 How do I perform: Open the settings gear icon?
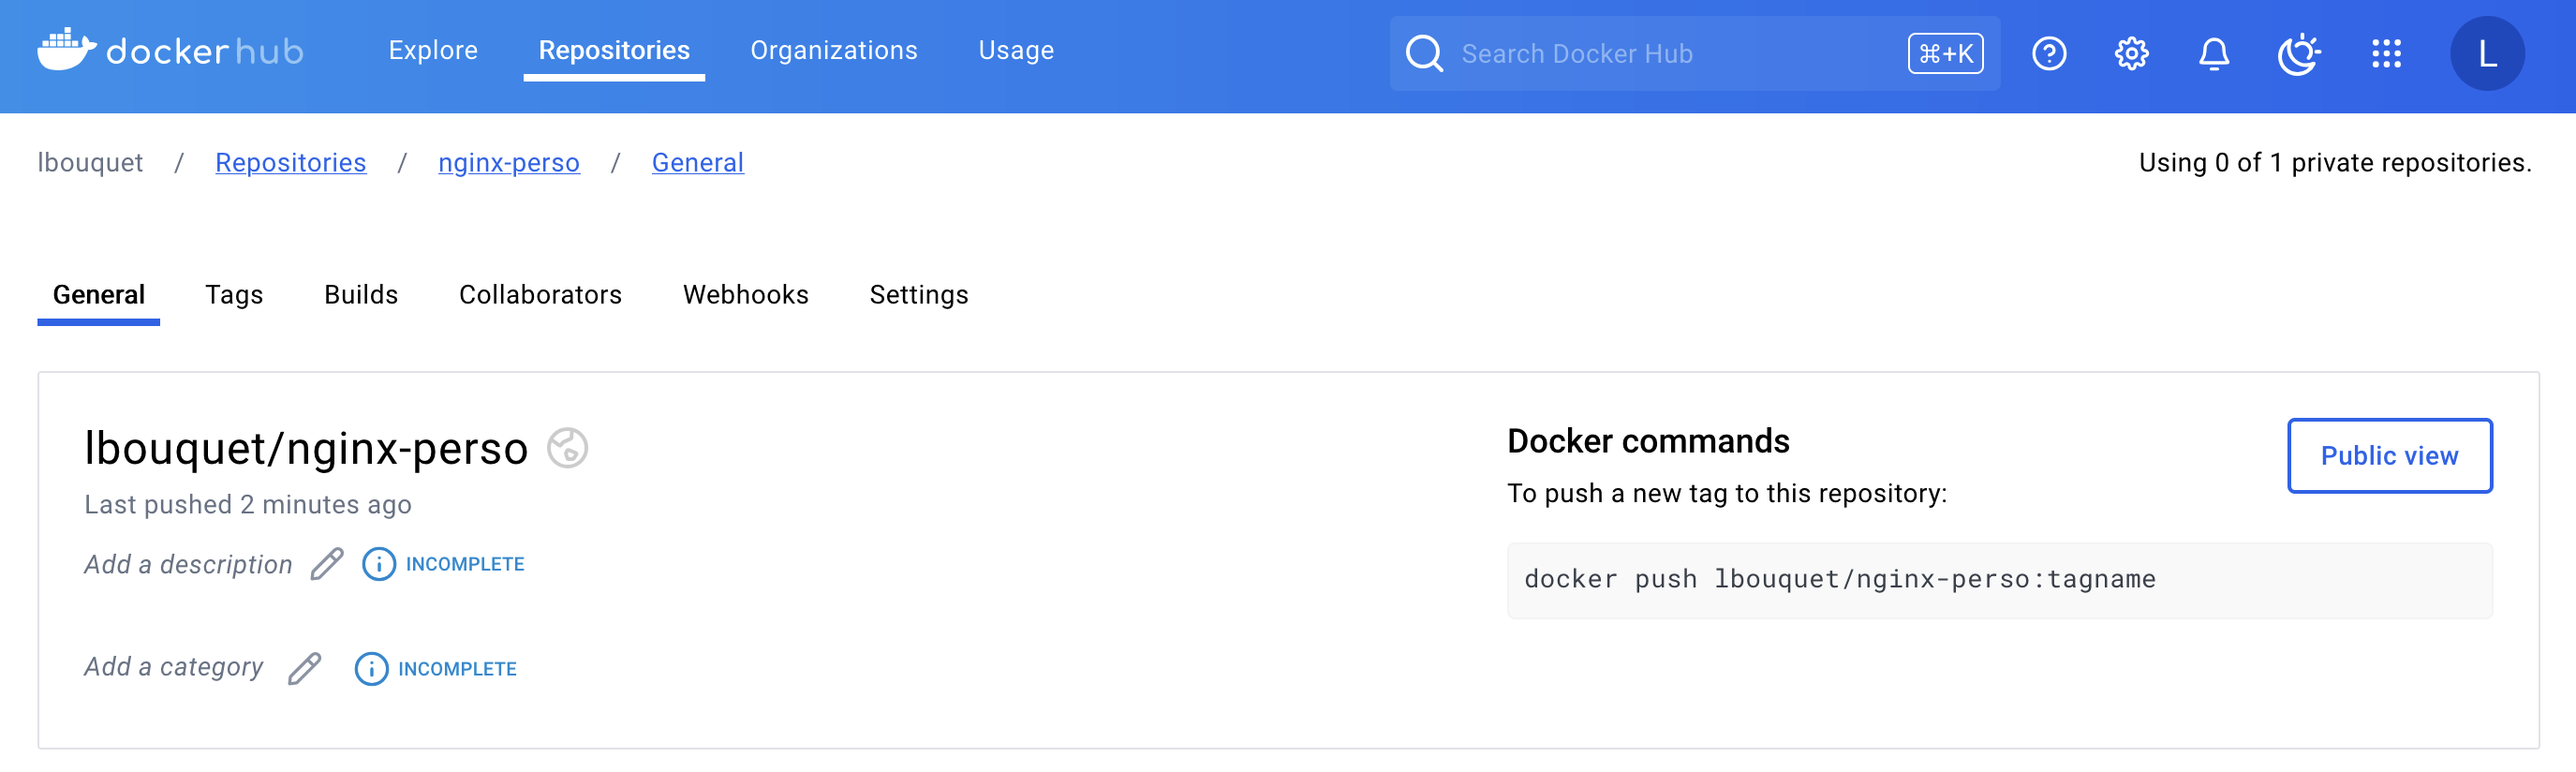(x=2131, y=53)
